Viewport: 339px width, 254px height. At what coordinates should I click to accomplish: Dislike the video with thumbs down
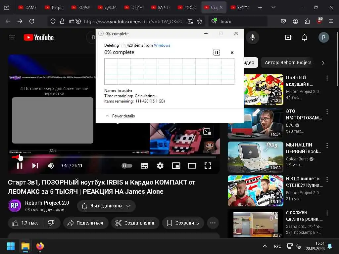51,223
